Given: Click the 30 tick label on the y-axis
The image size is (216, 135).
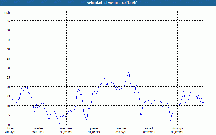Looking at the screenshot, I should point(8,68).
